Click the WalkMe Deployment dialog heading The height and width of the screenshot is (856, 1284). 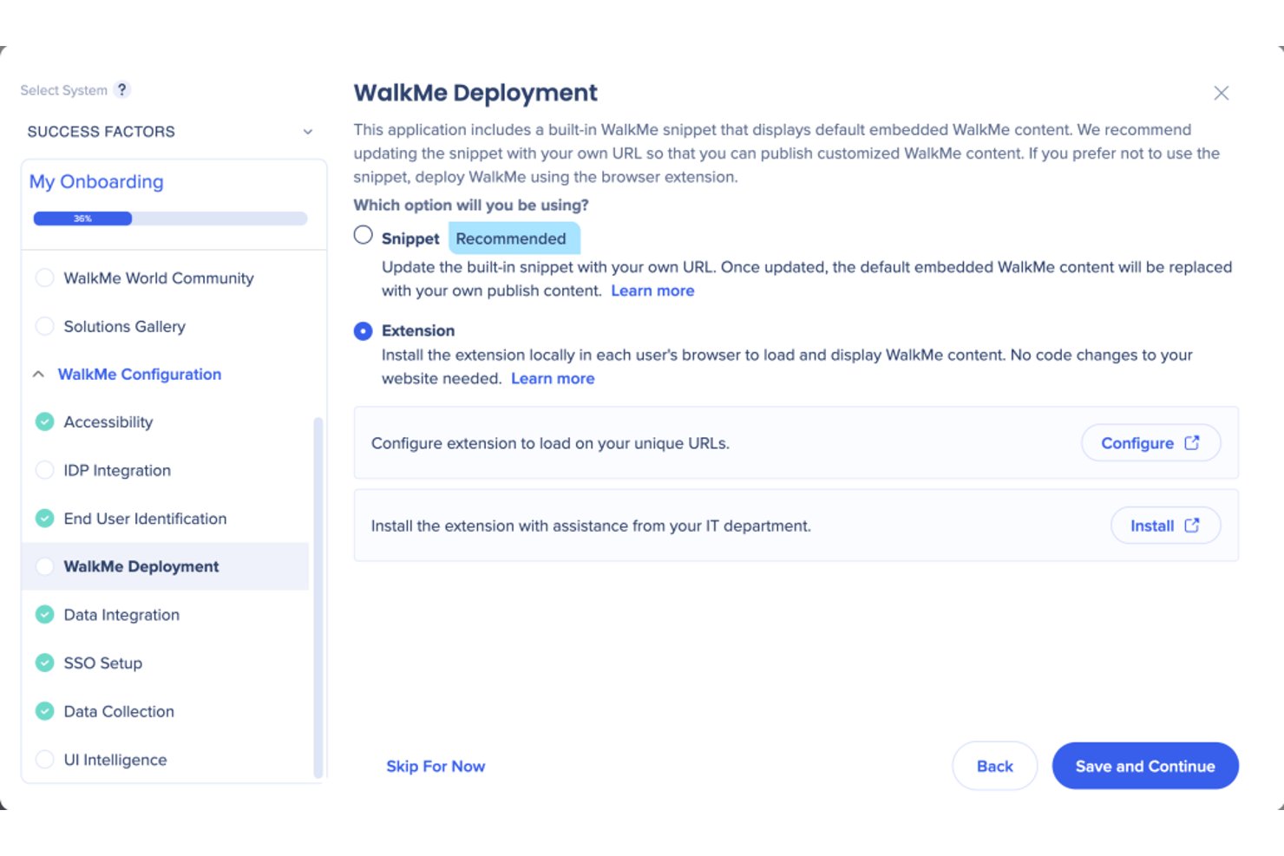475,93
